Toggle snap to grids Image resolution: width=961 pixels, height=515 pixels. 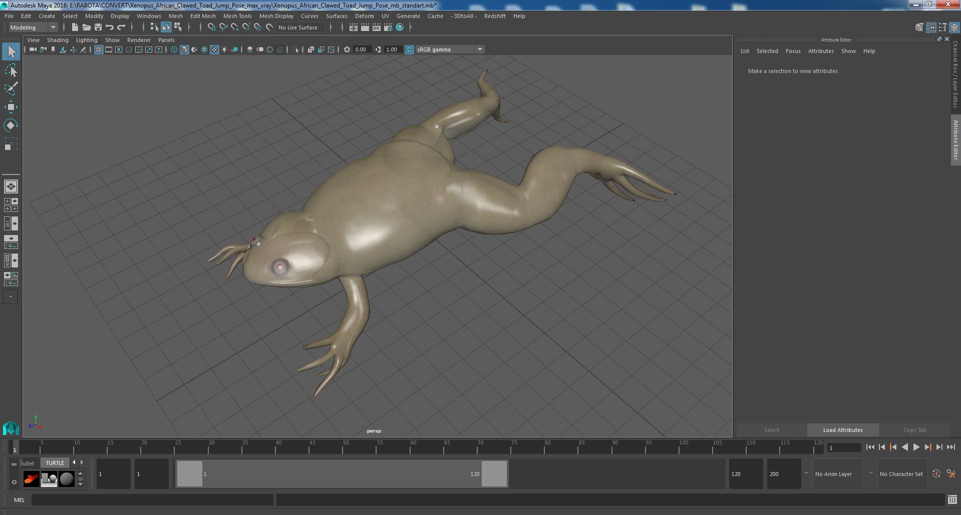(x=211, y=27)
